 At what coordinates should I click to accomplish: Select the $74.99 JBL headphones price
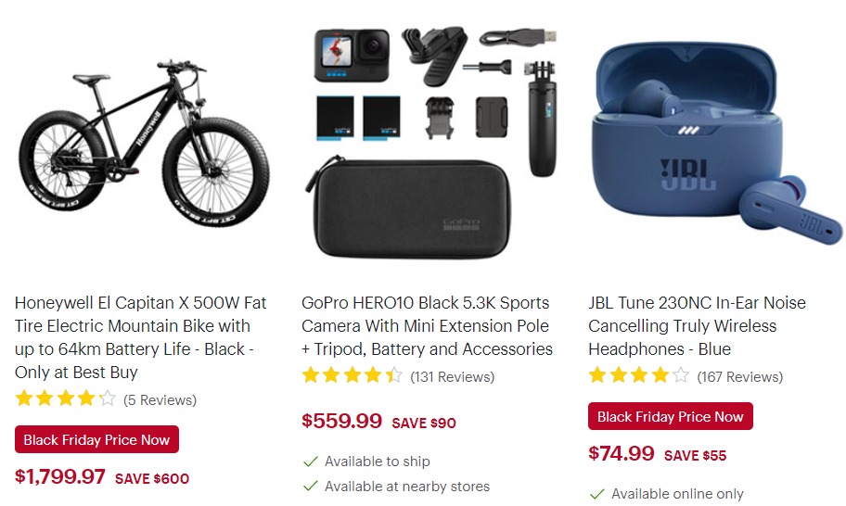[x=621, y=454]
